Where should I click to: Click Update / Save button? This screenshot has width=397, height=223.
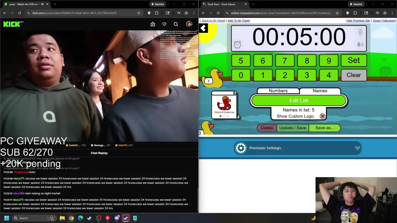pyautogui.click(x=292, y=128)
